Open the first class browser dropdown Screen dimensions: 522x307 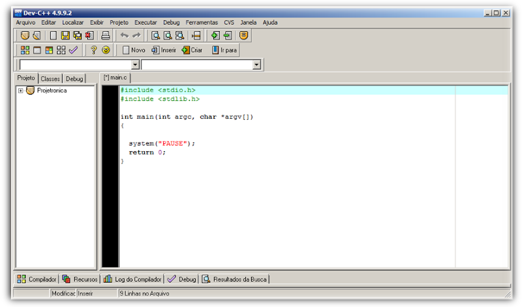[135, 65]
